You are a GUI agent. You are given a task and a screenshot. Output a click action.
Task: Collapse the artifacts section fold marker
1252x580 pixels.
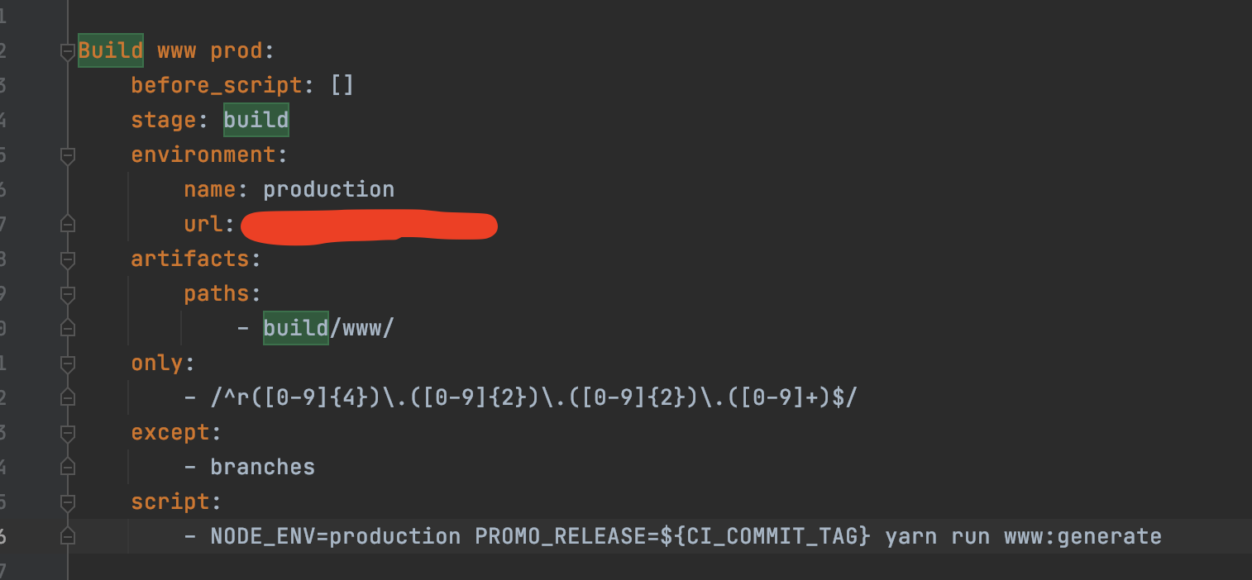[68, 259]
